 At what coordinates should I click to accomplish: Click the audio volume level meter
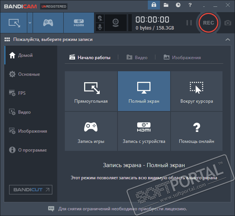click(x=130, y=23)
